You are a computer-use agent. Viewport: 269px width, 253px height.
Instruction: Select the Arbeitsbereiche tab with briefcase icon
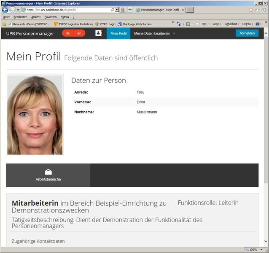pyautogui.click(x=48, y=175)
